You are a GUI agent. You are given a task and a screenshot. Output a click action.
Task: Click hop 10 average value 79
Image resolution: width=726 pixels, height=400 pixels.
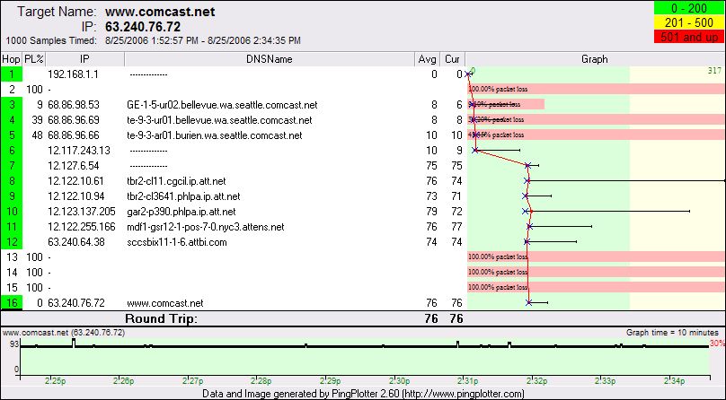(x=431, y=212)
